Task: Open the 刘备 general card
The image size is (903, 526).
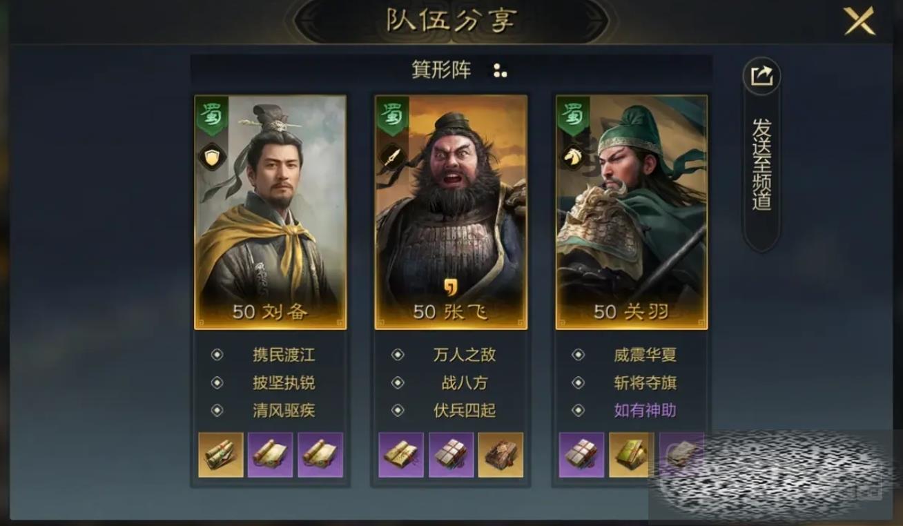Action: point(271,212)
